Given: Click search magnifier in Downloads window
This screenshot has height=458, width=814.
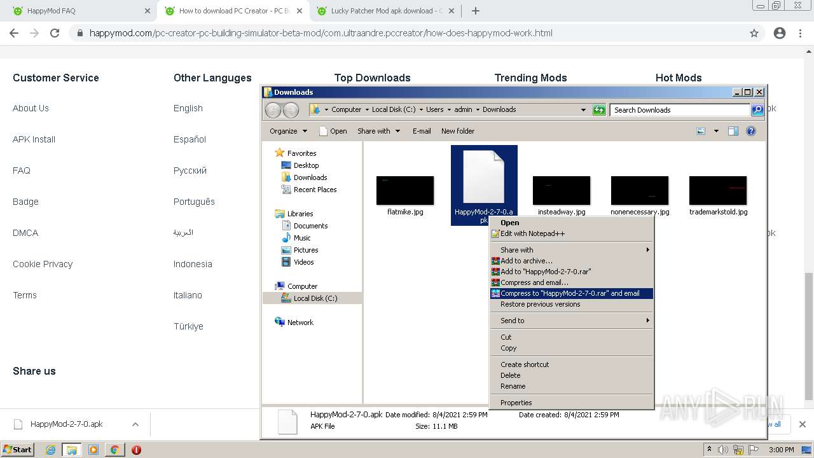Looking at the screenshot, I should [757, 110].
